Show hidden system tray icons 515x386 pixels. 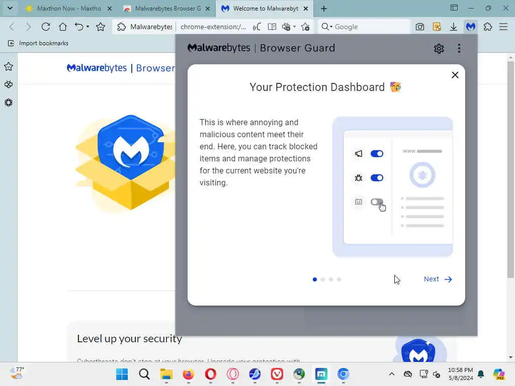(x=391, y=374)
